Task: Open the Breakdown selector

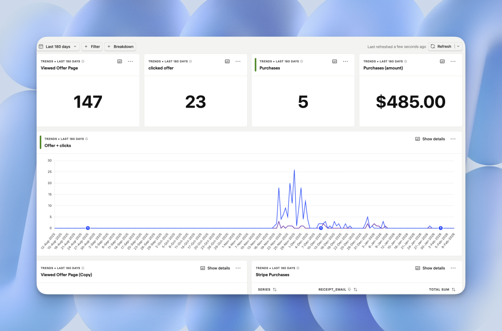Action: pos(120,47)
